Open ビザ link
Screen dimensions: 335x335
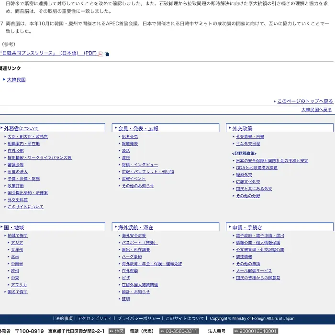(x=126, y=278)
